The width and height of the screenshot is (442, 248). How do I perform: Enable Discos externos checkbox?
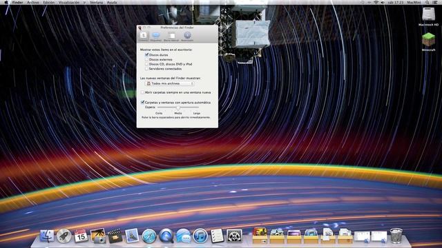click(x=146, y=59)
